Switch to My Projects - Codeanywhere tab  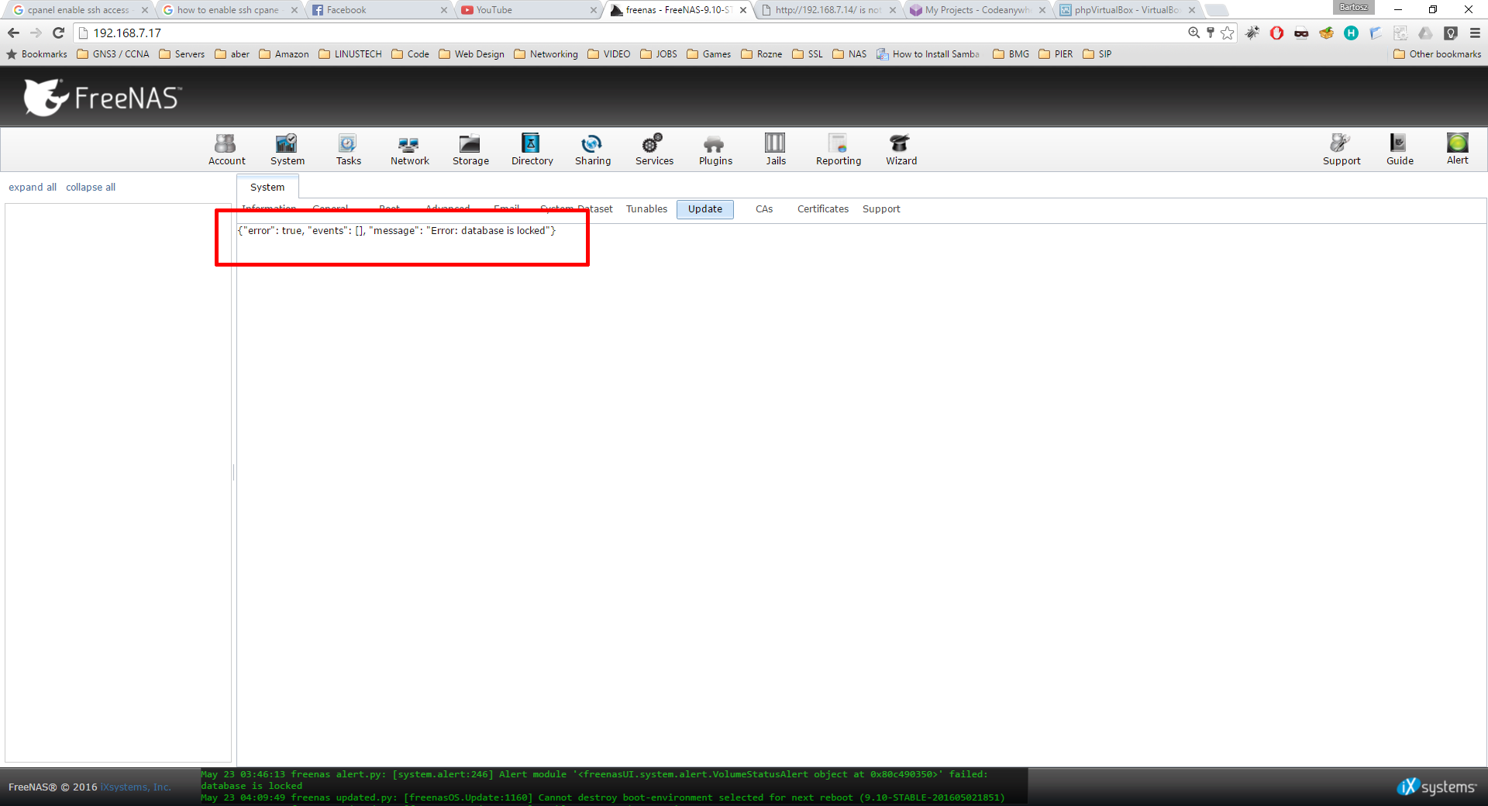(977, 10)
